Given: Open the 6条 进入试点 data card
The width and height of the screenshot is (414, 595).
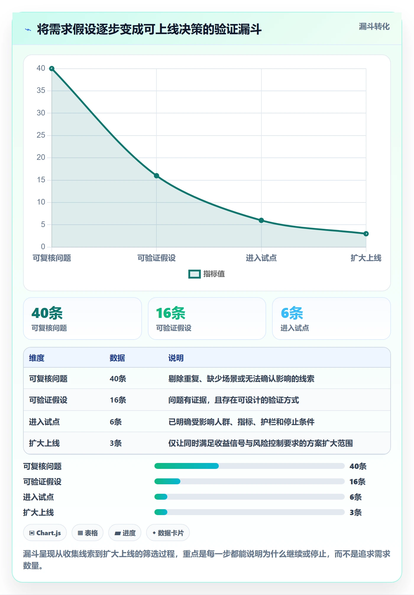Looking at the screenshot, I should coord(331,319).
